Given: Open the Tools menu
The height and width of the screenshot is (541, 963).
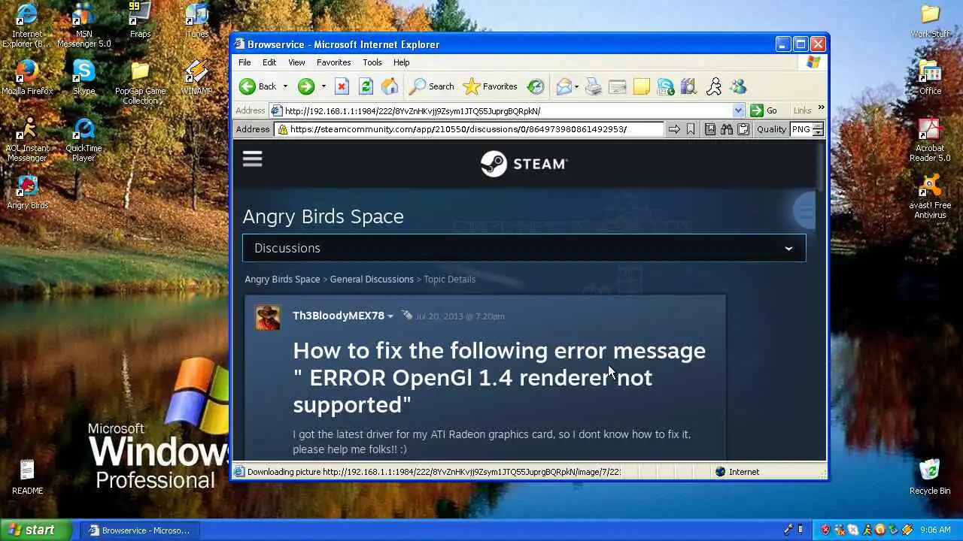Looking at the screenshot, I should (372, 62).
